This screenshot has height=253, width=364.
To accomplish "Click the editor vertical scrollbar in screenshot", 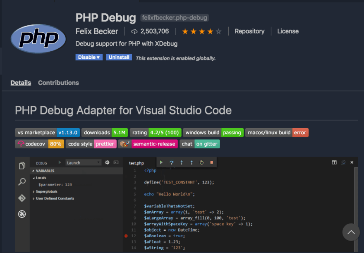I will (x=356, y=209).
